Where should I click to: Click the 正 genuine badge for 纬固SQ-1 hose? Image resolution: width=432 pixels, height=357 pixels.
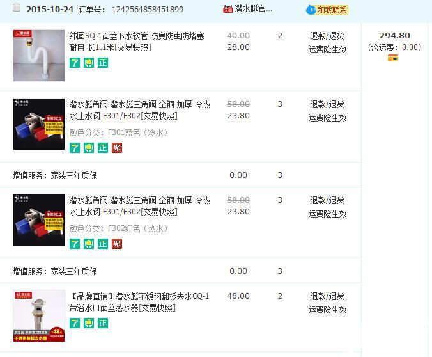(103, 63)
